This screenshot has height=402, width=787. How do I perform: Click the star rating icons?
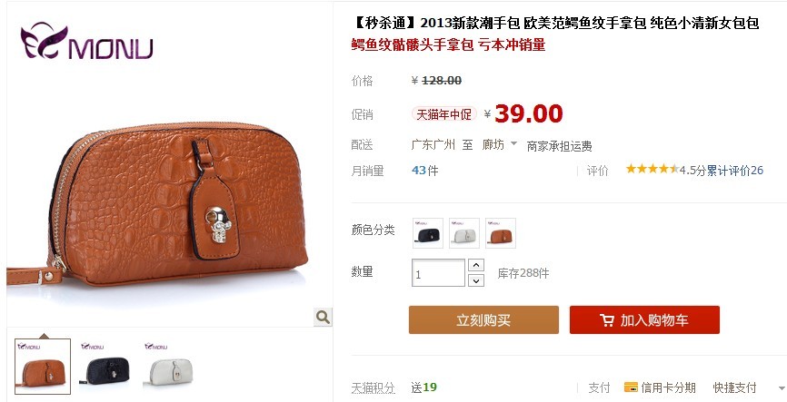click(652, 169)
